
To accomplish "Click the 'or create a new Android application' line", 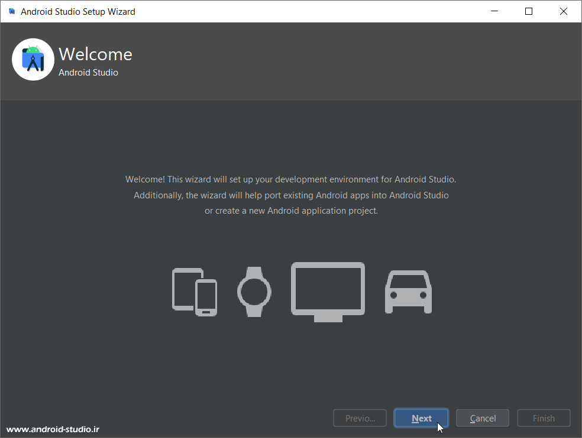I will pos(290,211).
